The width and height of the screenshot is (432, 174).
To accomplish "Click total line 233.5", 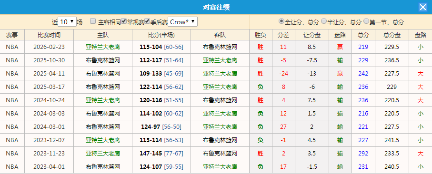I will pos(392,154).
